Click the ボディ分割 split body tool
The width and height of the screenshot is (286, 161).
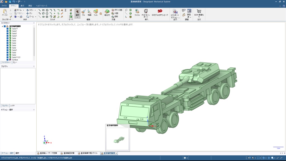pos(117,10)
